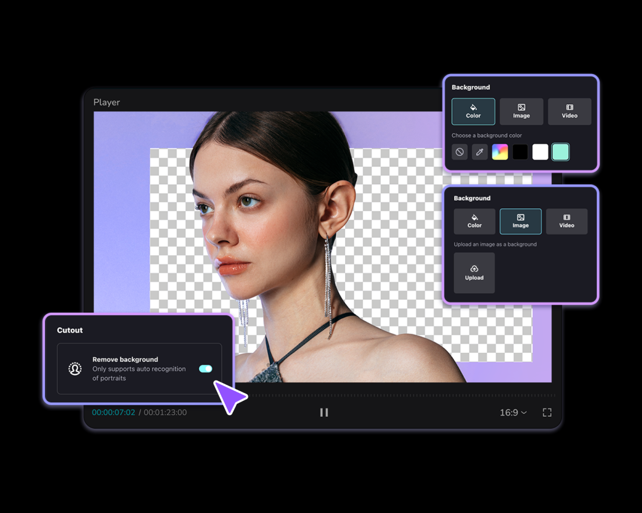Pause the video playback
Screen dimensions: 642x513
[x=324, y=412]
